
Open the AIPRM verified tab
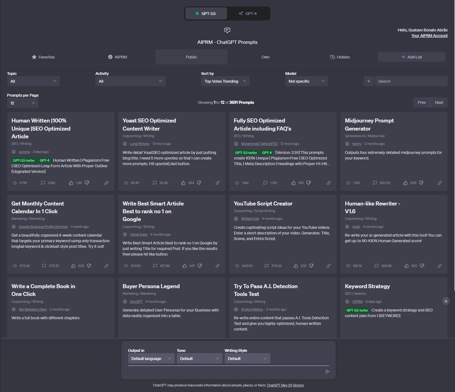click(x=117, y=57)
